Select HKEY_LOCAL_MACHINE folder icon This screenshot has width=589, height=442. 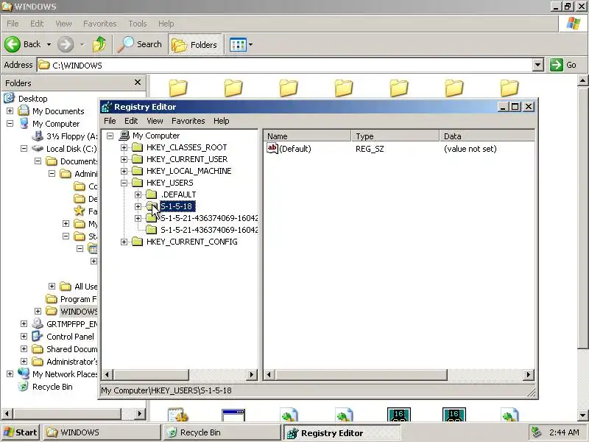click(x=138, y=171)
